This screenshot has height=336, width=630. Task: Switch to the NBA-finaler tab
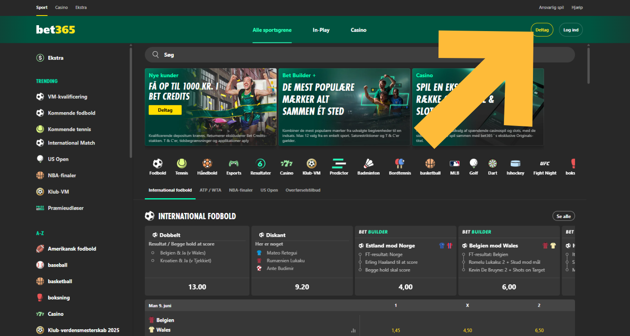point(241,190)
